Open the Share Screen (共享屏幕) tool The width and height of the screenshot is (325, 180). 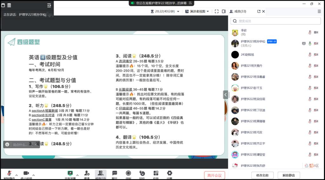(x=70, y=173)
